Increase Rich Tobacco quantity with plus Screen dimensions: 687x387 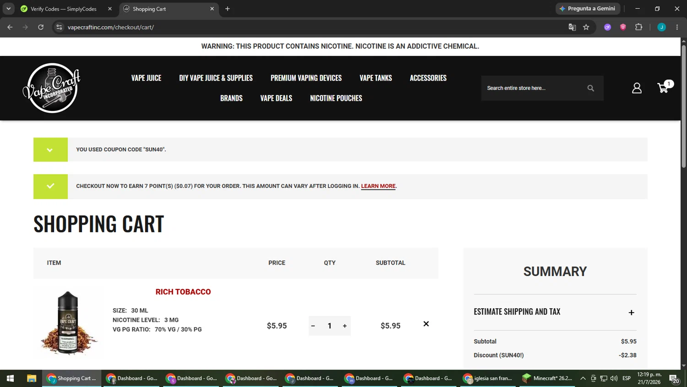[x=345, y=326]
